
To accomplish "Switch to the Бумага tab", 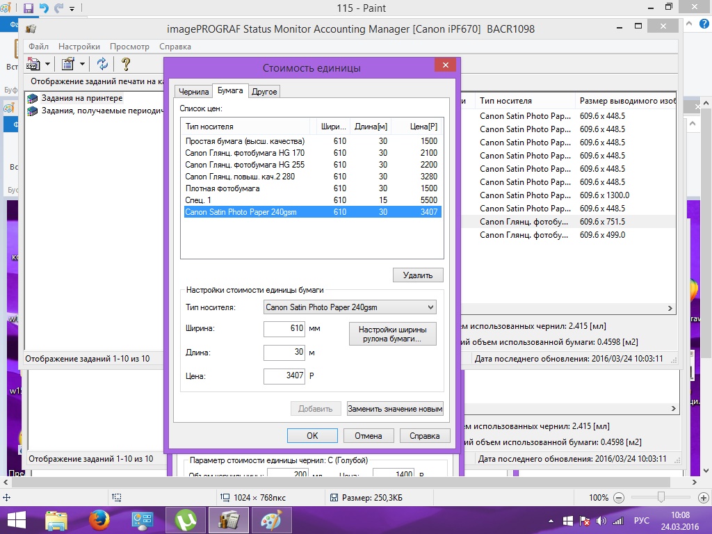I will click(230, 90).
